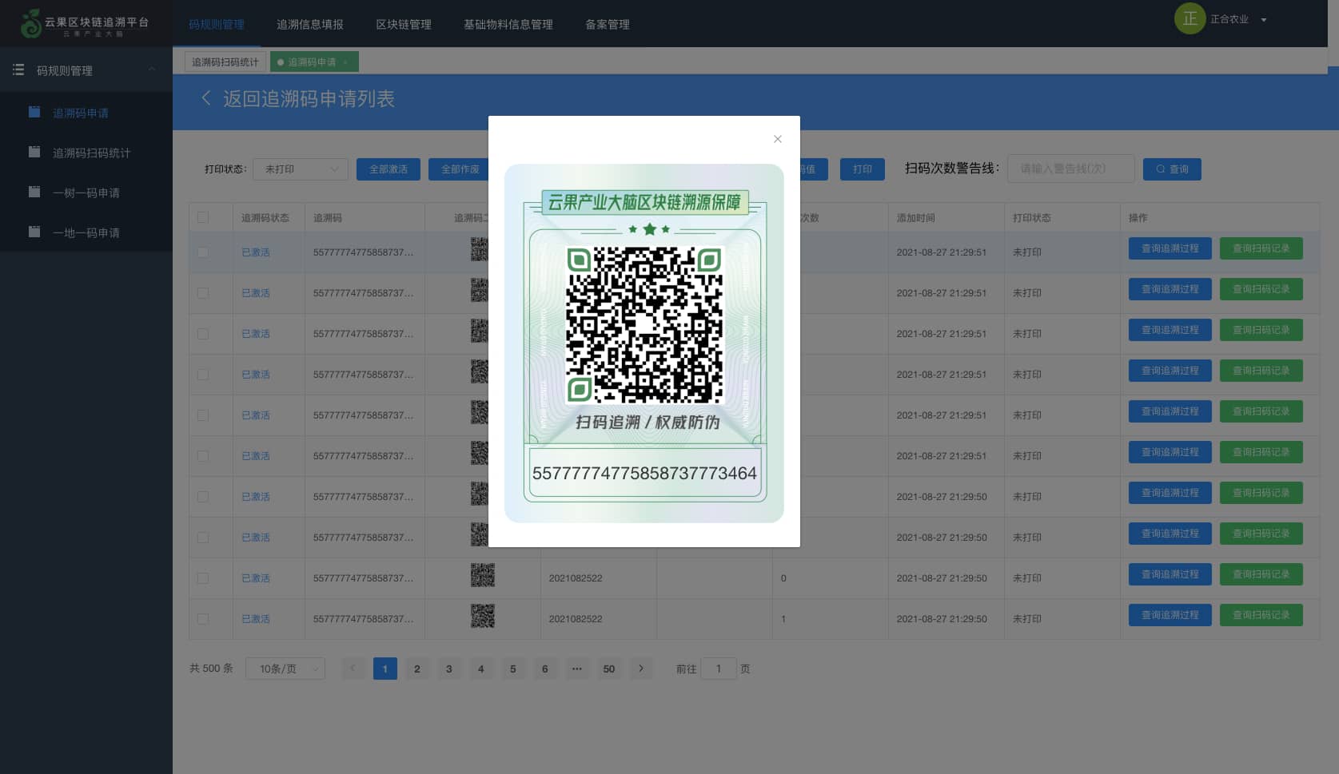The width and height of the screenshot is (1339, 774).
Task: Click the large QR code in the popup
Action: click(644, 324)
